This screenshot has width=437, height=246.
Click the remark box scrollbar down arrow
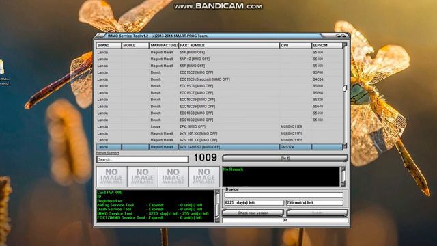point(343,184)
